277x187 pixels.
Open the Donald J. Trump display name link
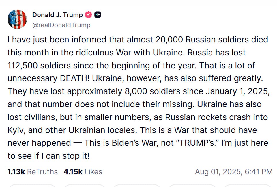point(57,15)
